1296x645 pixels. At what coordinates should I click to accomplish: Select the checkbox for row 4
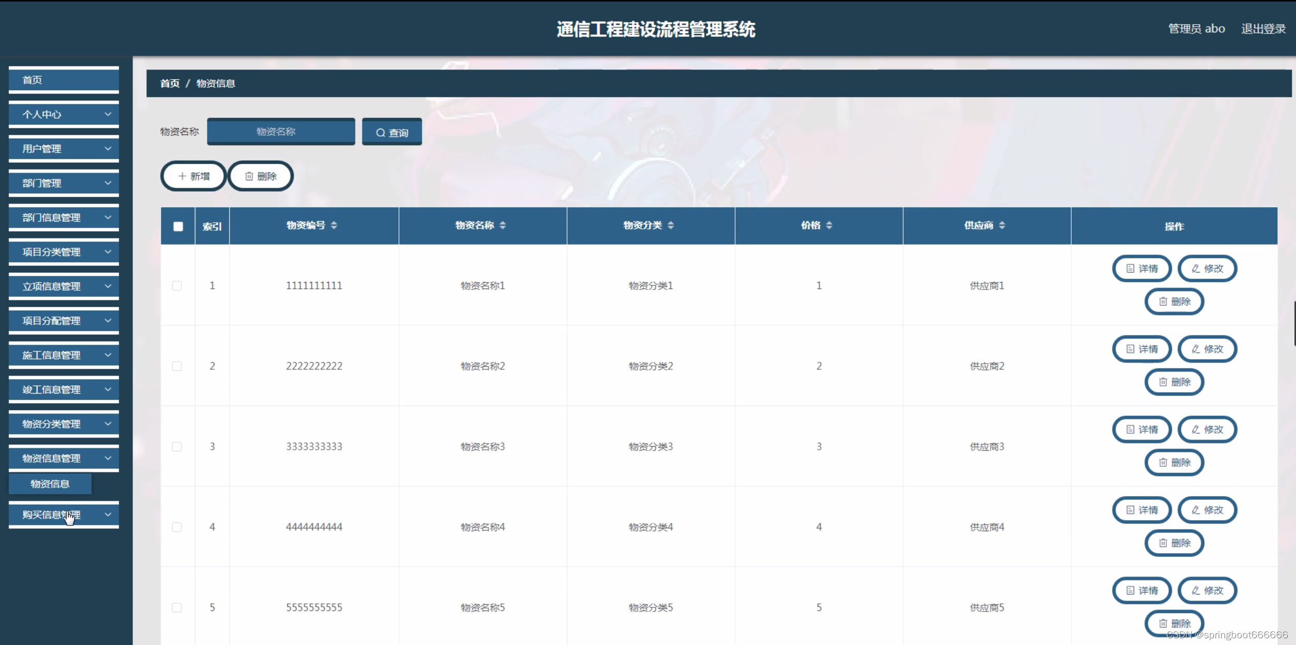click(177, 527)
